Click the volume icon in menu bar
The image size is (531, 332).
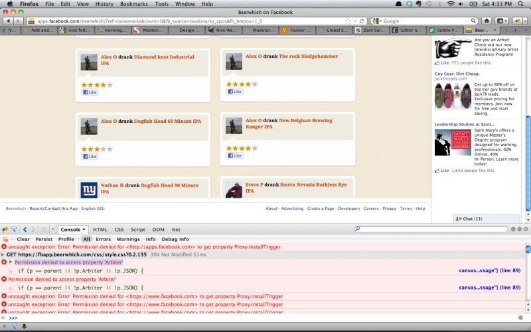tap(461, 4)
